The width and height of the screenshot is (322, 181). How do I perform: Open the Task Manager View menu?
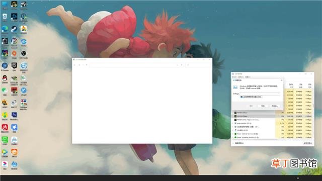[x=248, y=77]
